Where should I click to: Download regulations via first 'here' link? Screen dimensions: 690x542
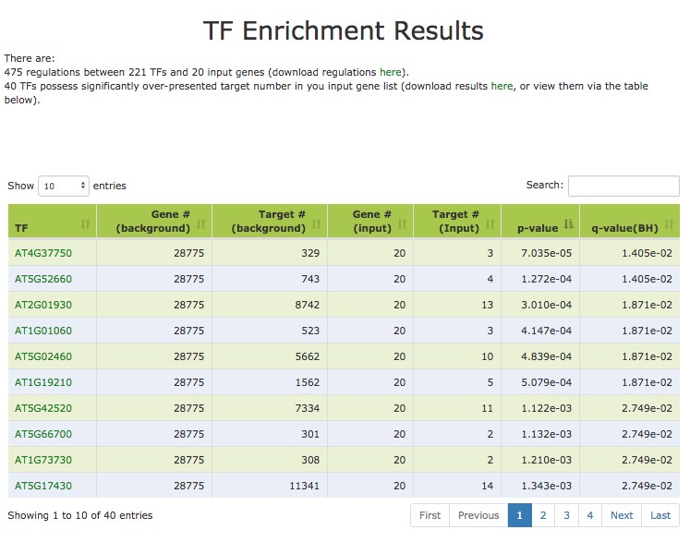(391, 72)
